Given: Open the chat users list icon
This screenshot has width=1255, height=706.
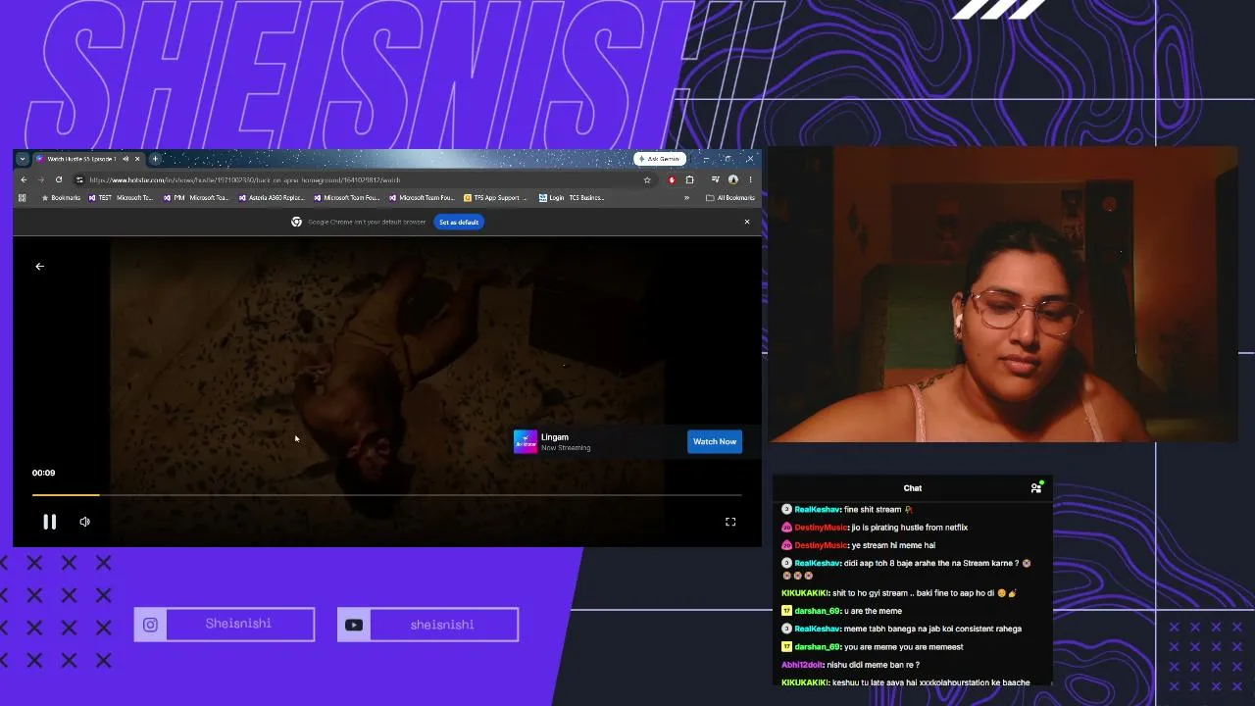Looking at the screenshot, I should click(x=1036, y=487).
